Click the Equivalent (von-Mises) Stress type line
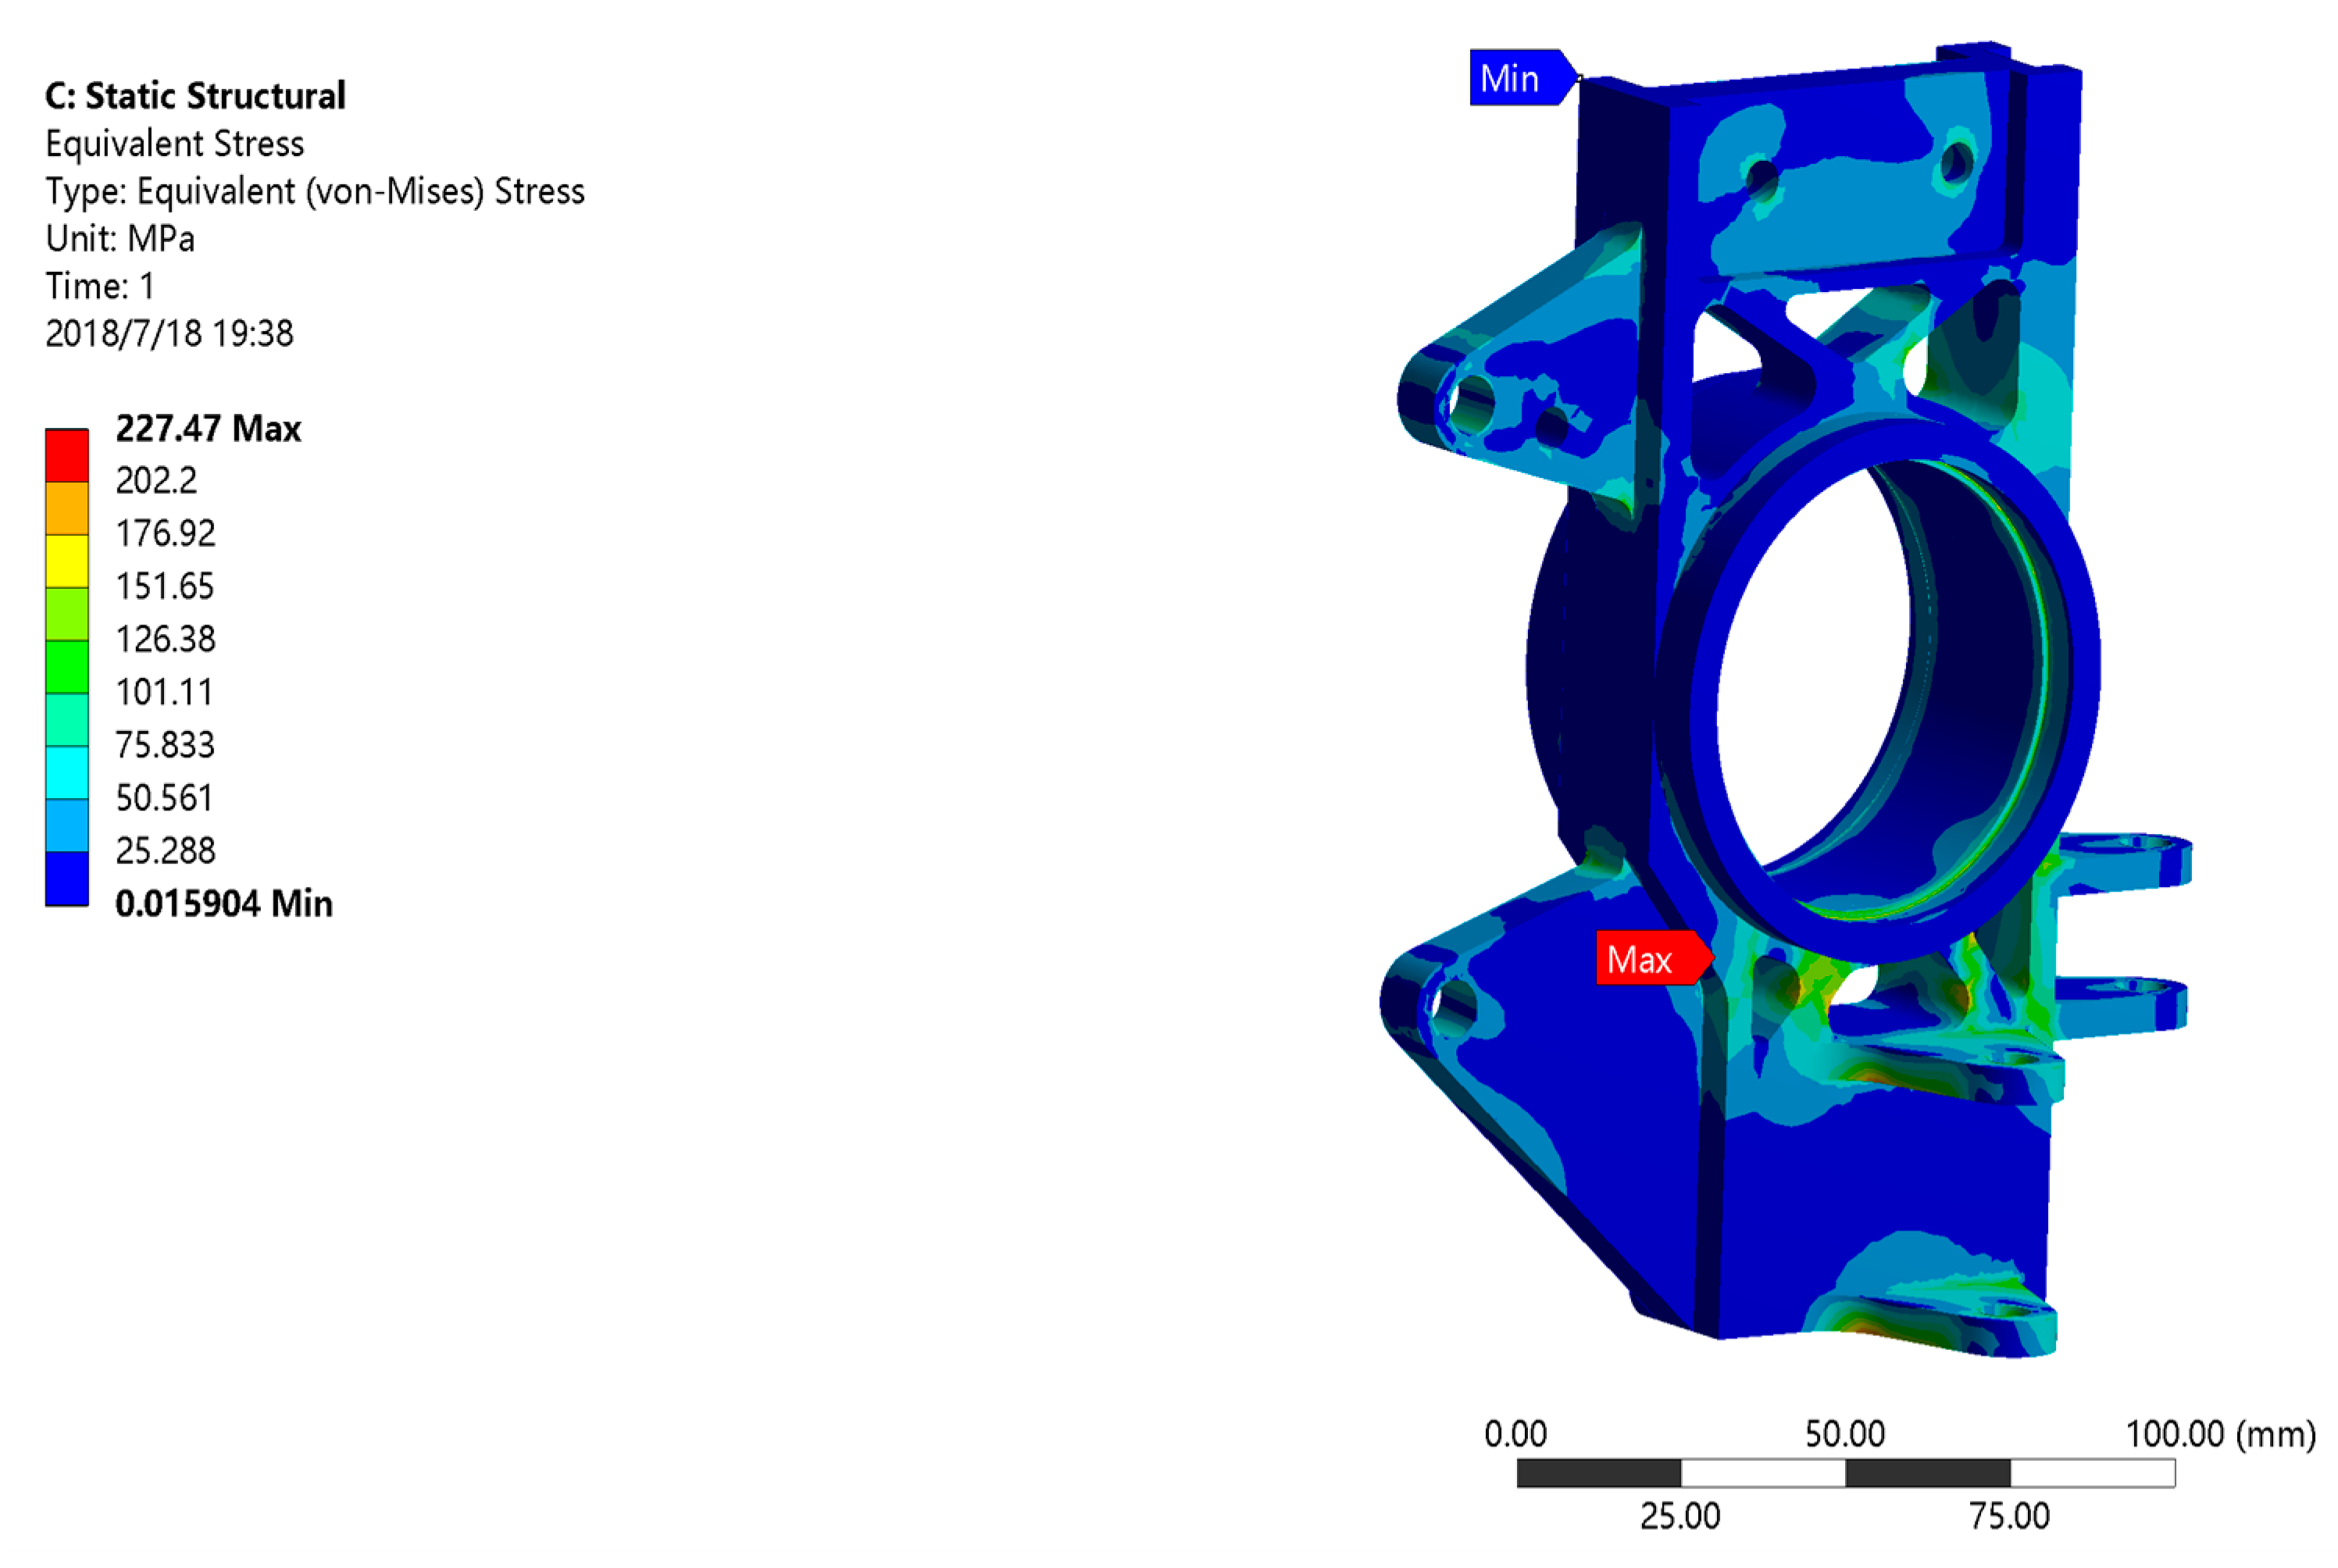The height and width of the screenshot is (1568, 2338). [x=314, y=191]
